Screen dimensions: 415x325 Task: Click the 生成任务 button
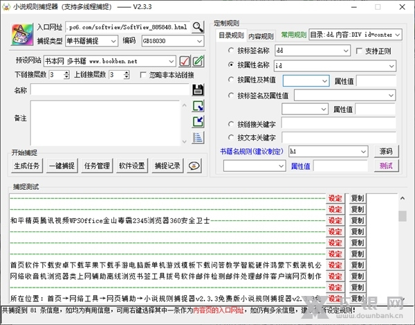pos(27,166)
